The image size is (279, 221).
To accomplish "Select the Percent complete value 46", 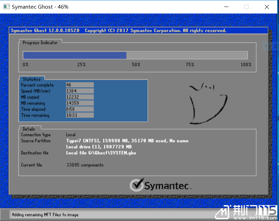I will click(x=80, y=85).
